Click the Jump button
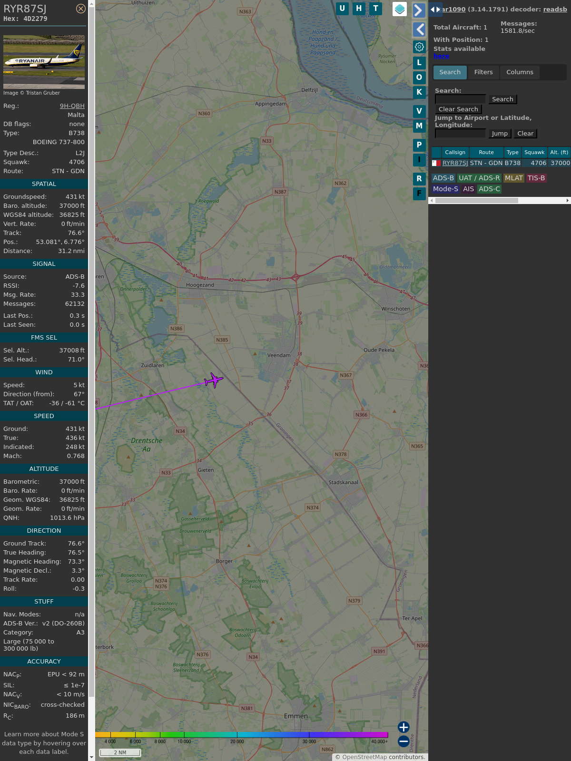The height and width of the screenshot is (761, 571). point(500,133)
